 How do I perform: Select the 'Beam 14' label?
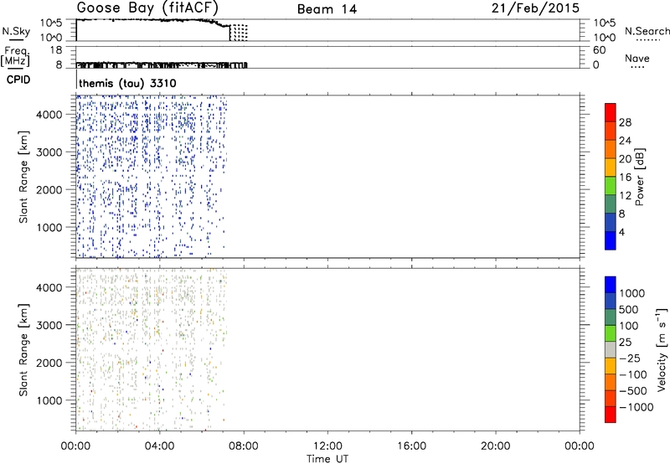point(327,9)
